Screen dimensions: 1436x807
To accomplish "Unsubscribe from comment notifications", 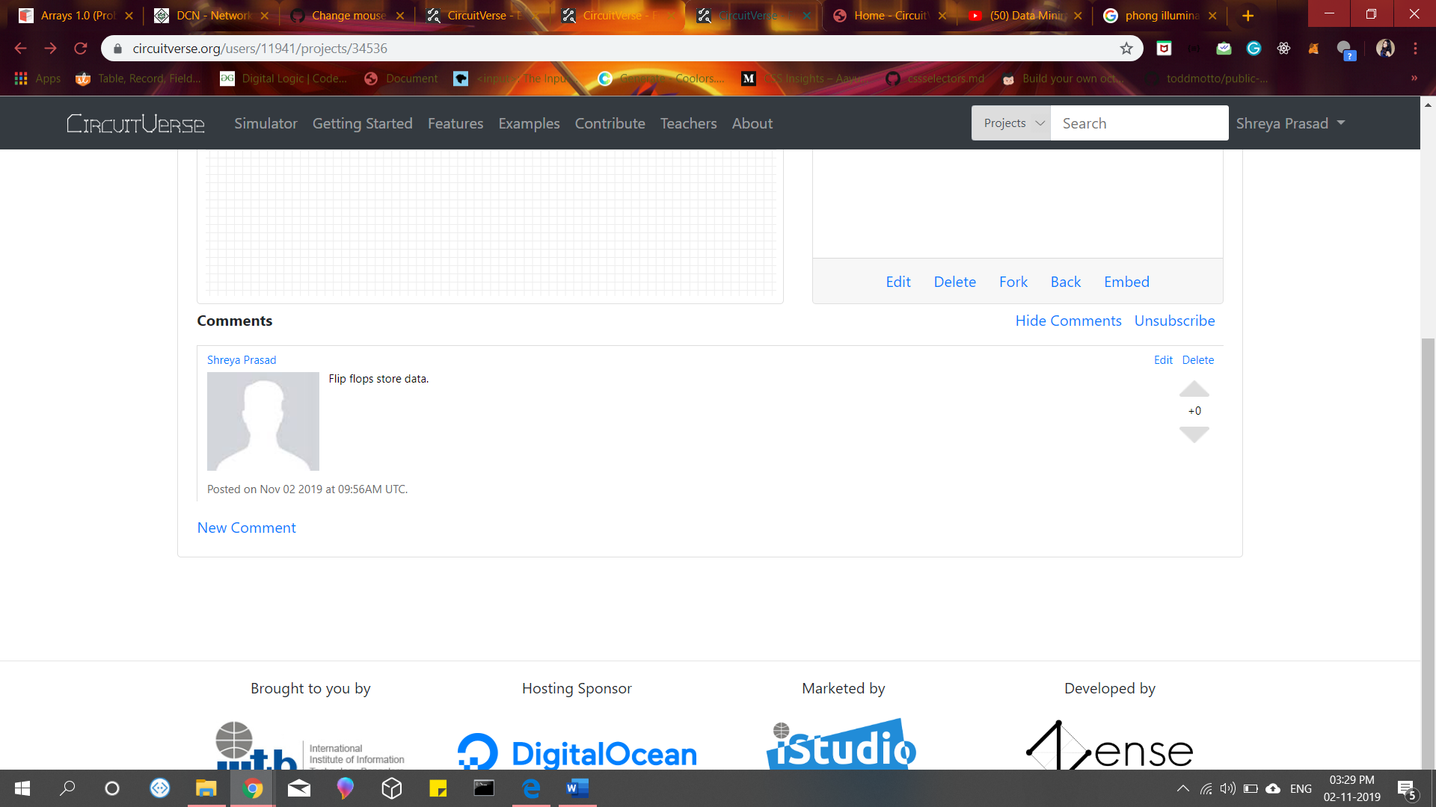I will [x=1174, y=321].
